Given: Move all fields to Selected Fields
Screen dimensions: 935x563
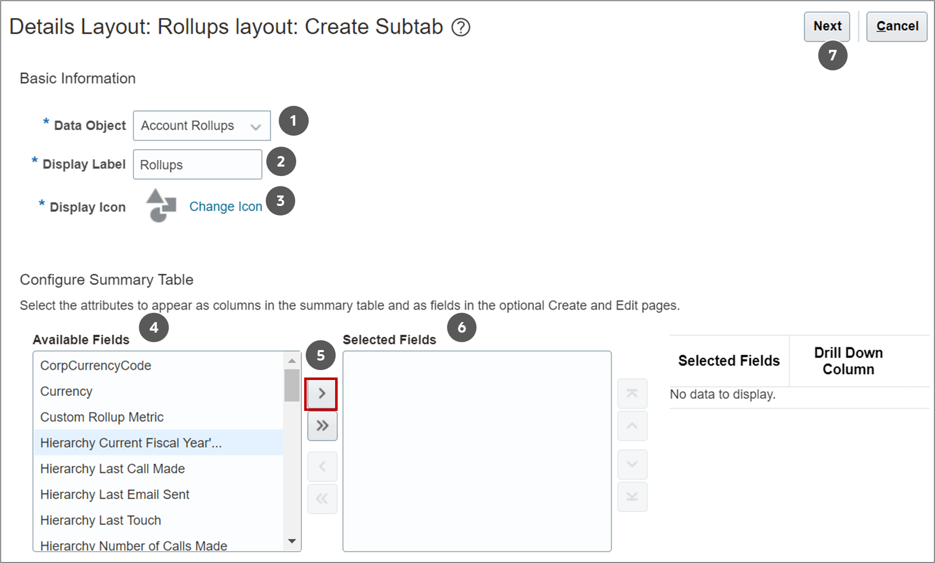Looking at the screenshot, I should 322,426.
